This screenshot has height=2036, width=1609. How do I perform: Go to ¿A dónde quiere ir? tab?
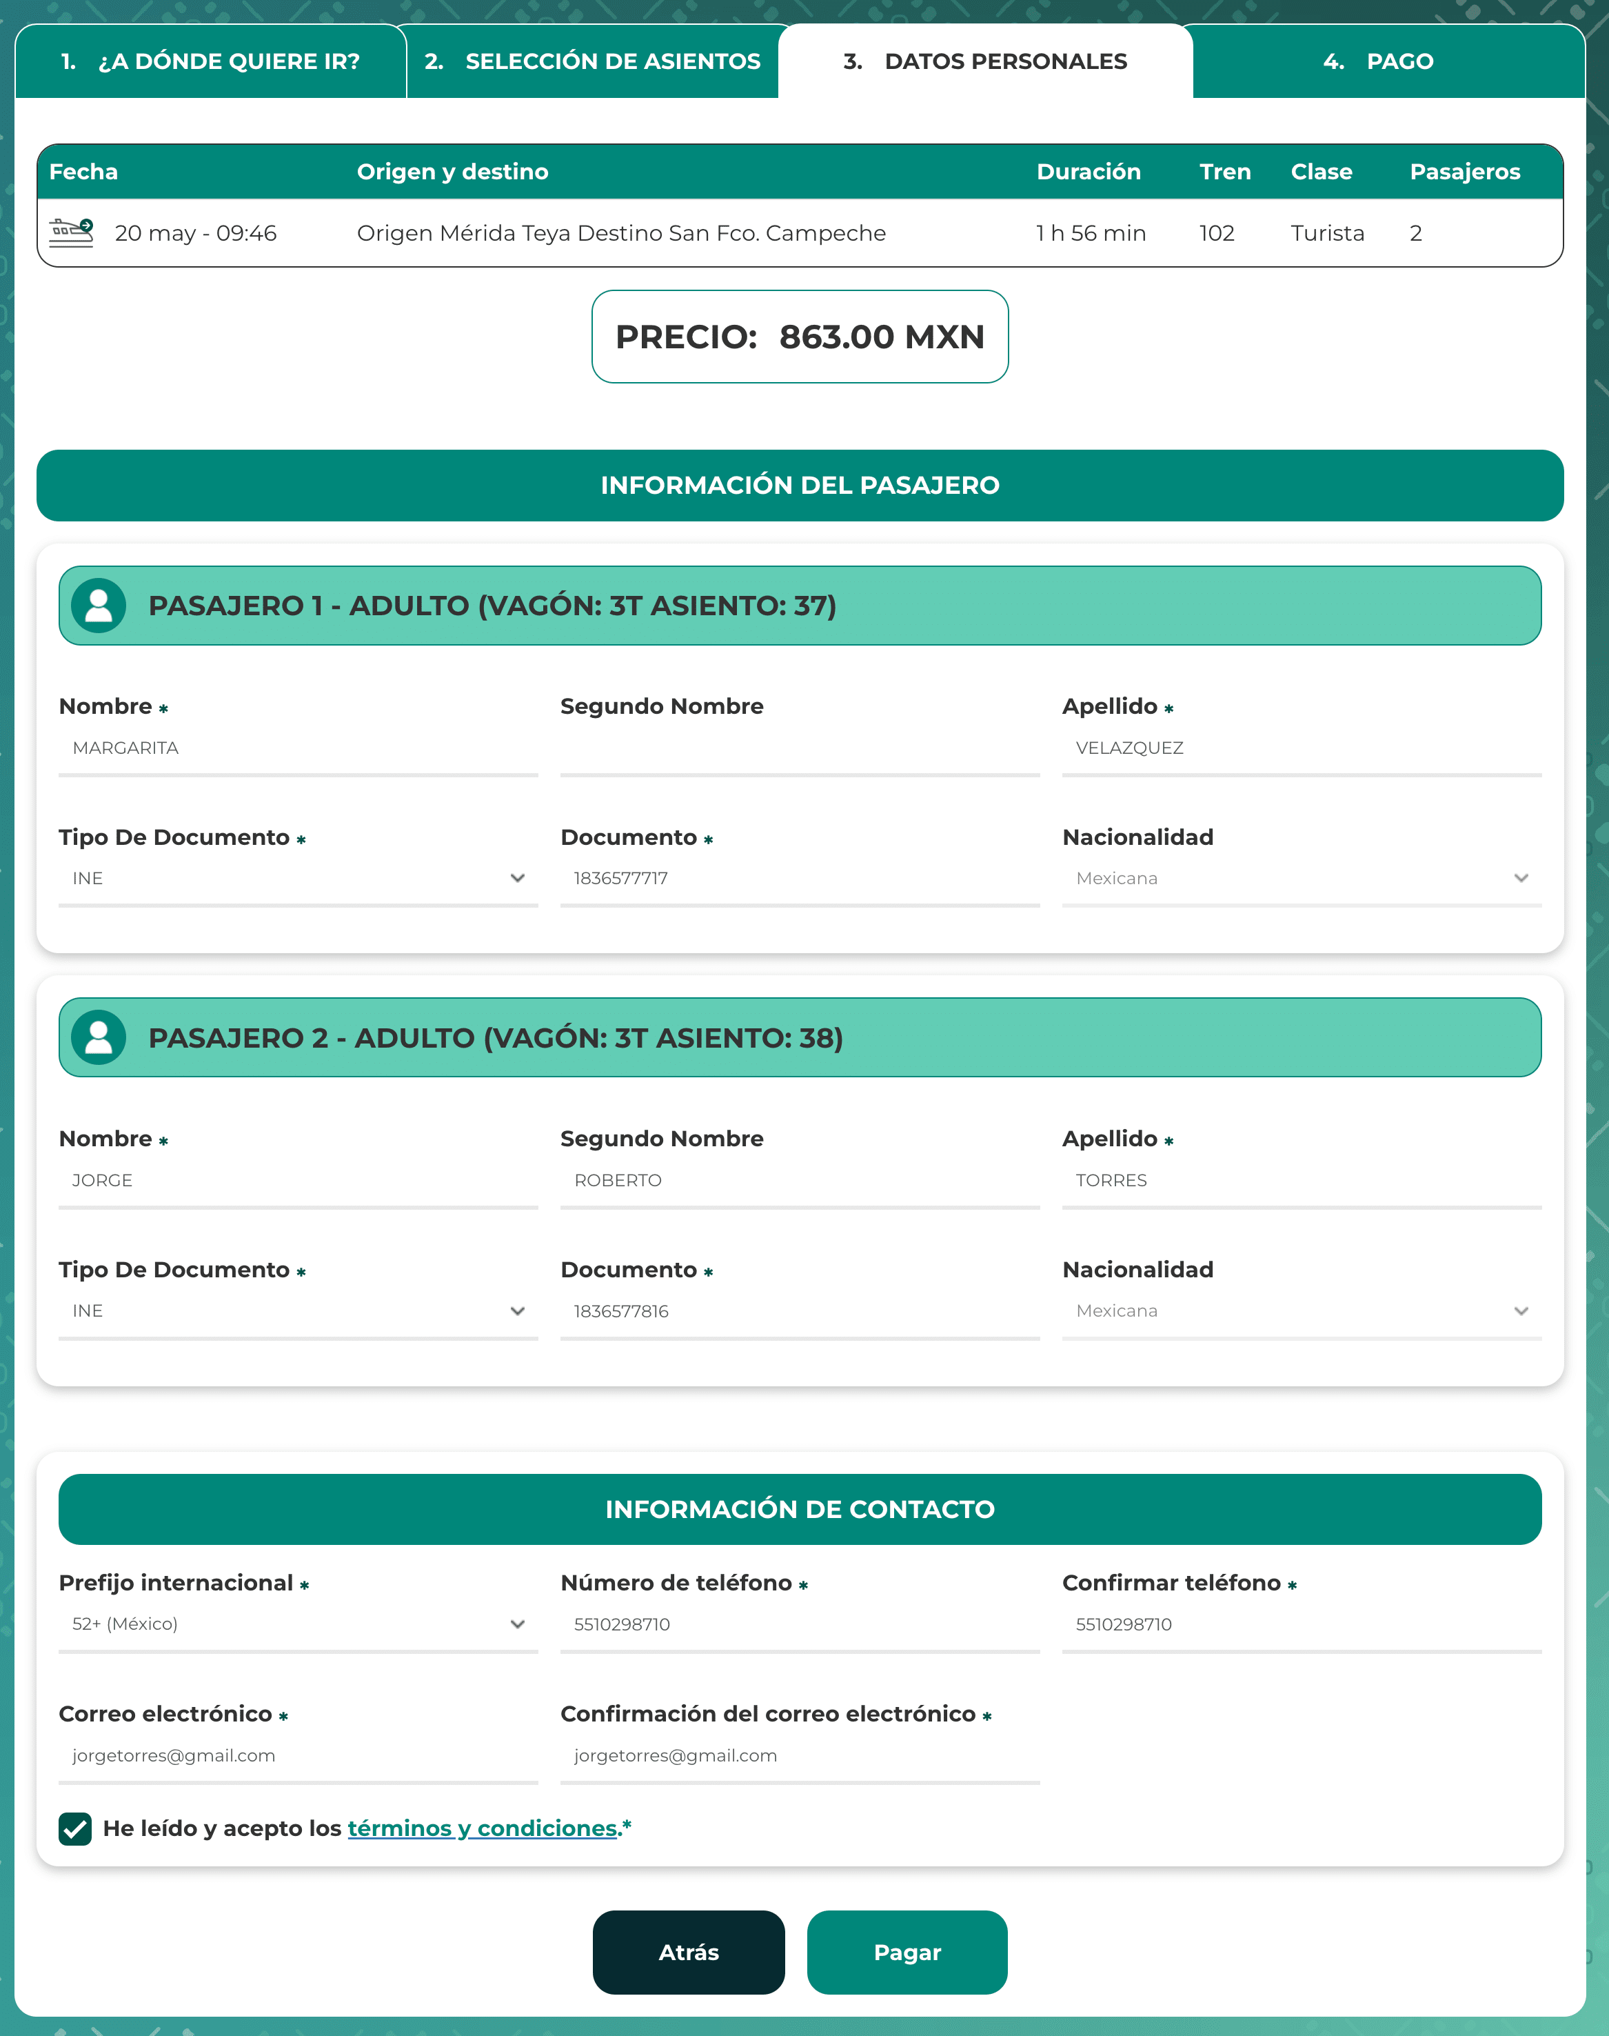[x=211, y=61]
